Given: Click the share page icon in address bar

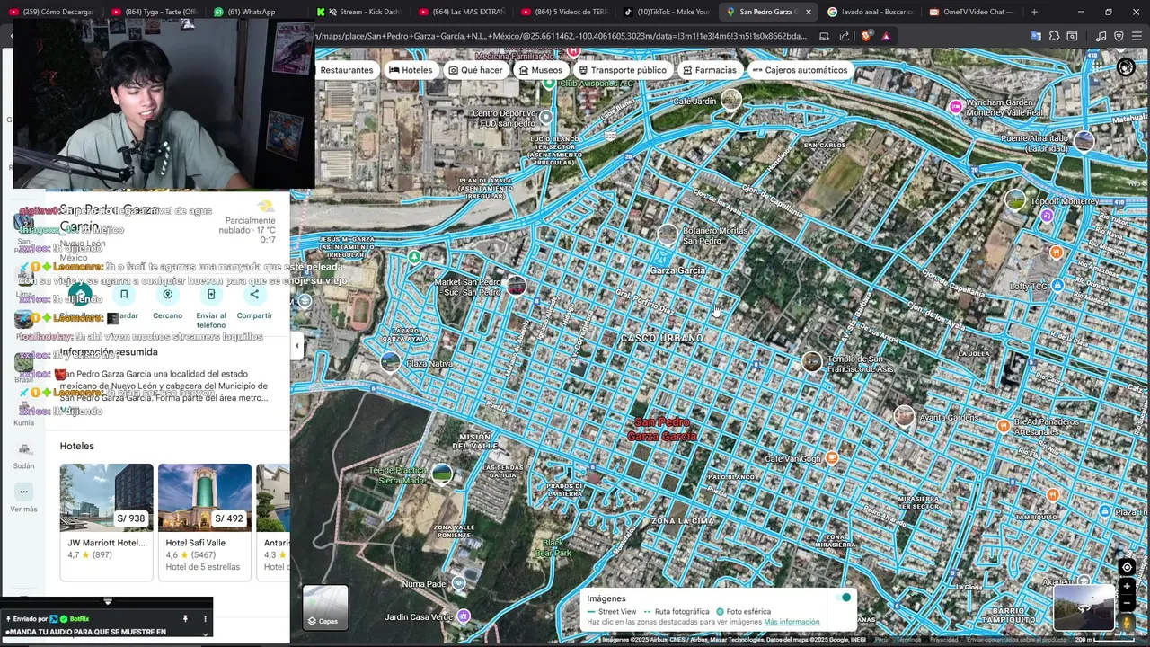Looking at the screenshot, I should point(845,36).
